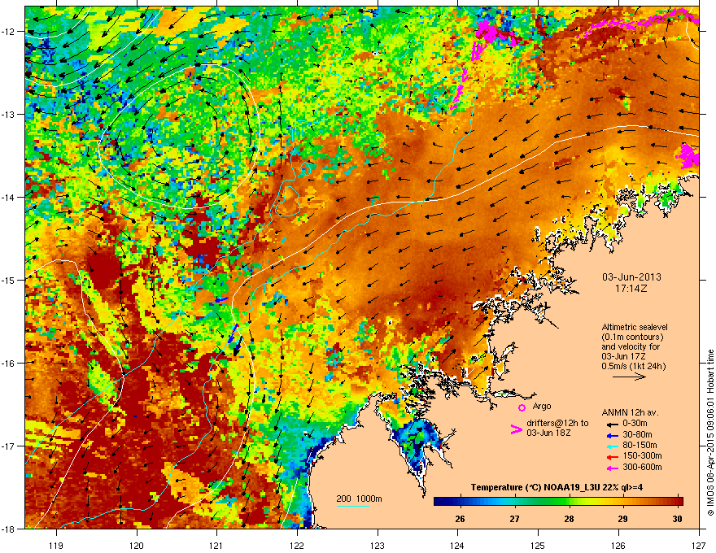Screen dimensions: 716x553
Task: Click the longitude label 122
Action: click(x=297, y=545)
